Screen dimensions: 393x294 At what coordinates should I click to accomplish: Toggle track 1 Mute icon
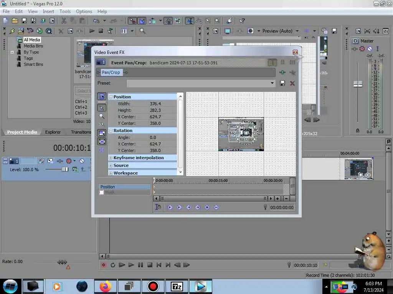coord(82,161)
